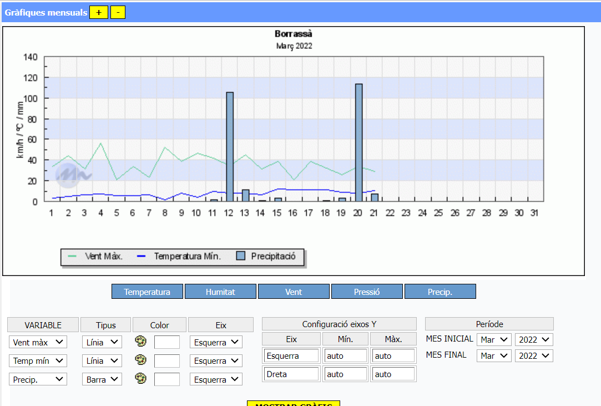Screen dimensions: 601x406
Task: Open Tipus dropdown for Temp mín row
Action: click(x=102, y=360)
